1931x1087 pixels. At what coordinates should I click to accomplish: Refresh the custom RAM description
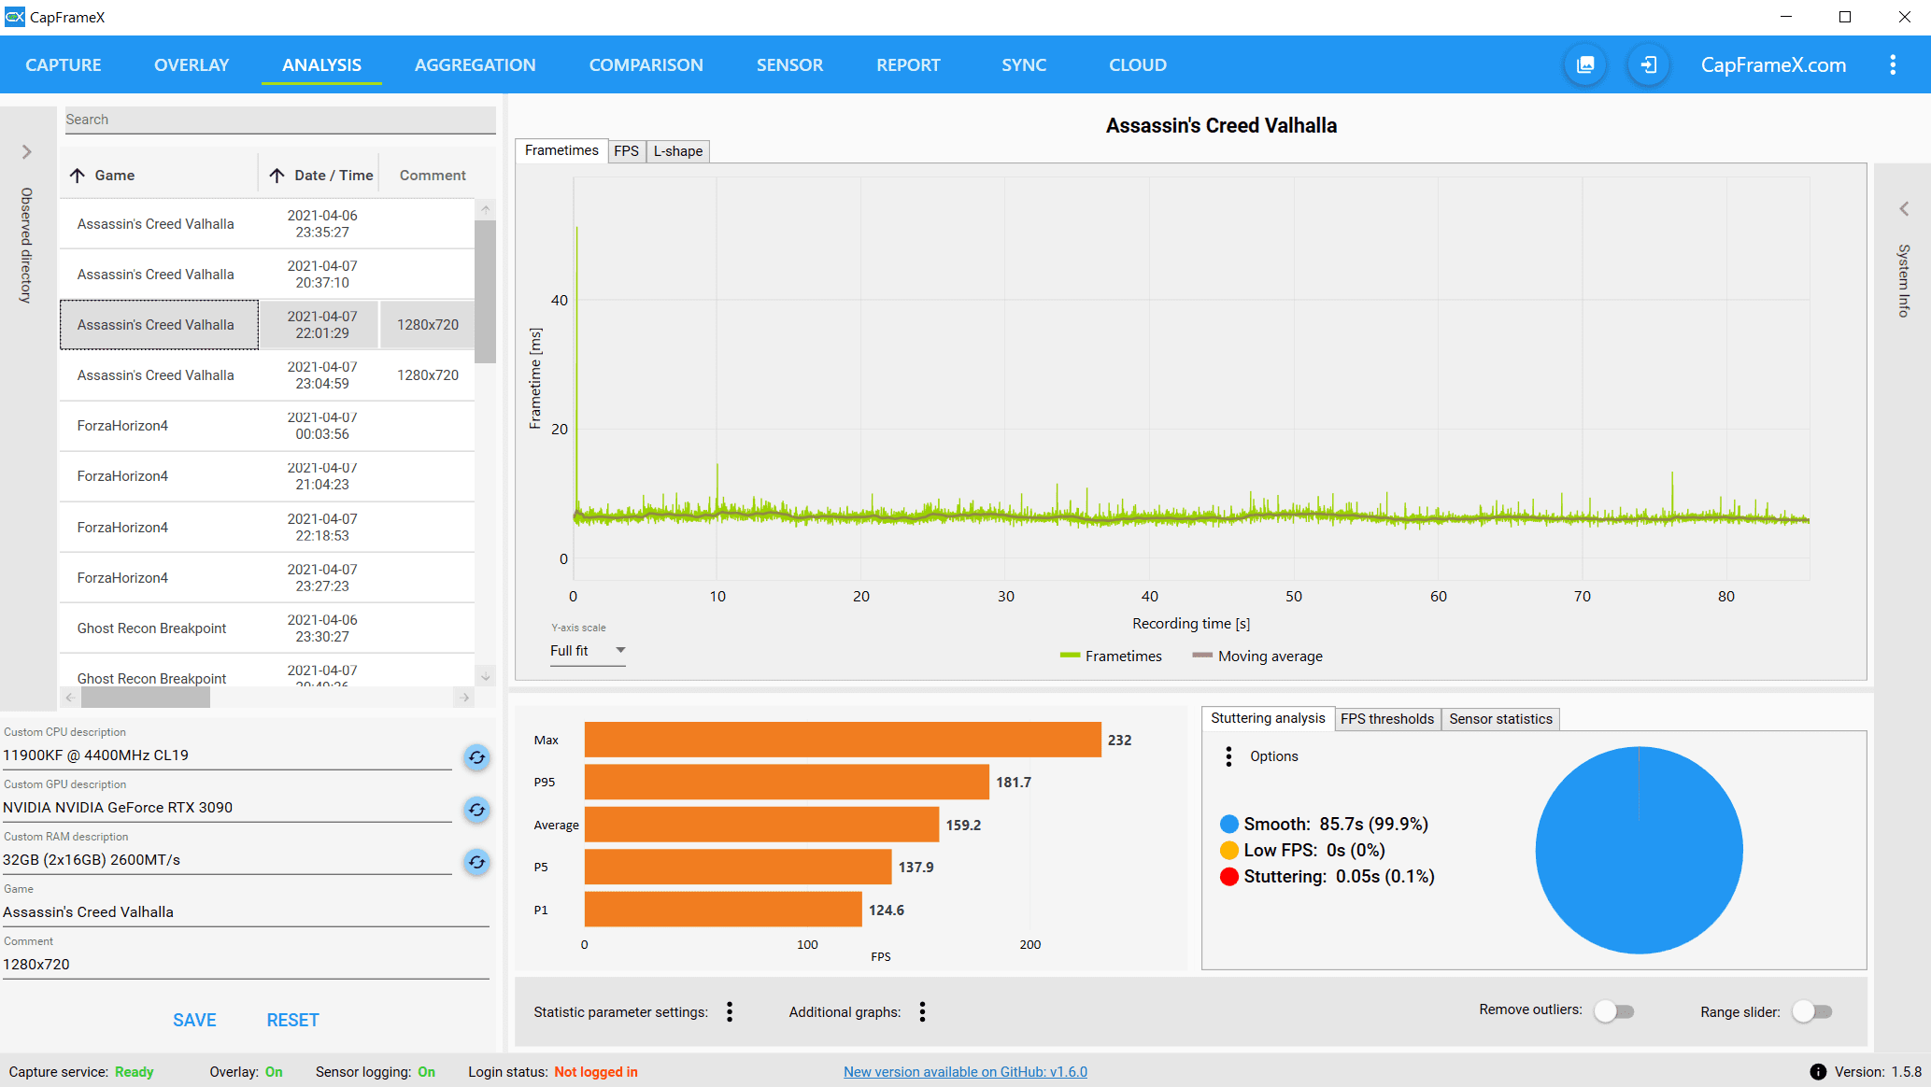476,862
